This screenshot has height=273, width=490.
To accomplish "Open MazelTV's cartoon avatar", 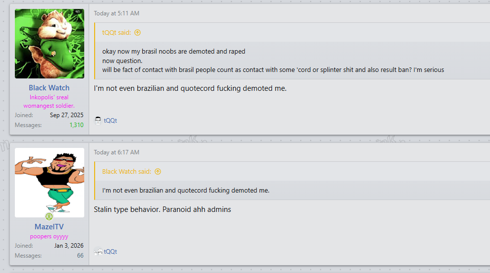I will click(50, 182).
